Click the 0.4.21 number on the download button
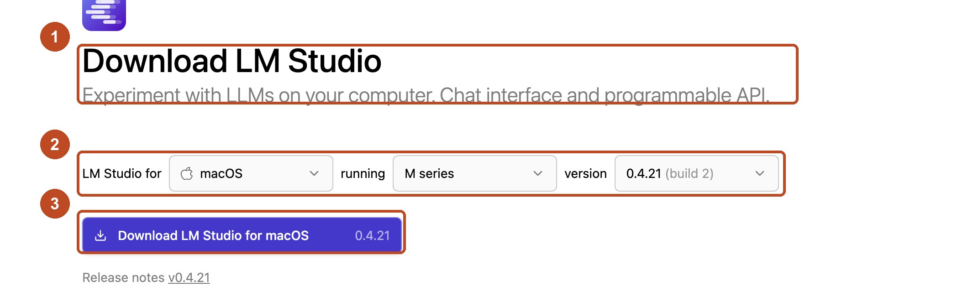The image size is (968, 292). click(373, 235)
